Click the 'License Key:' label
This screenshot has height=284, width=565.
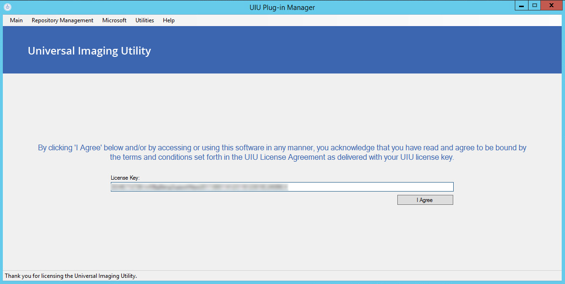pyautogui.click(x=125, y=177)
